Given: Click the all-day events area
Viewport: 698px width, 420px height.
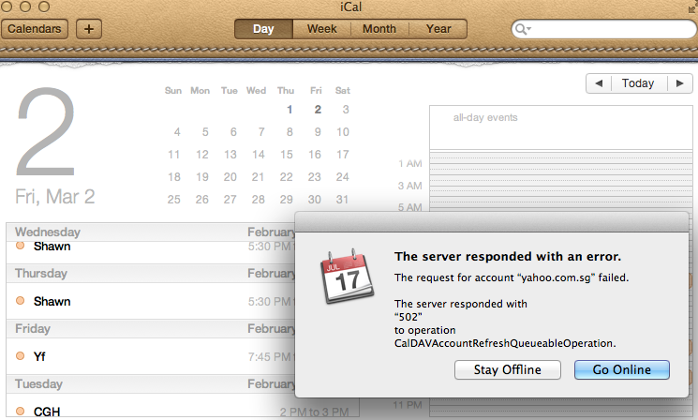Looking at the screenshot, I should (x=561, y=127).
